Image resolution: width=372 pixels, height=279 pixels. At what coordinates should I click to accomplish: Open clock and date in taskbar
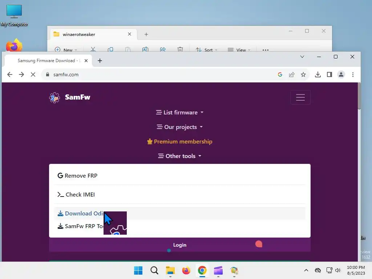pos(356,270)
